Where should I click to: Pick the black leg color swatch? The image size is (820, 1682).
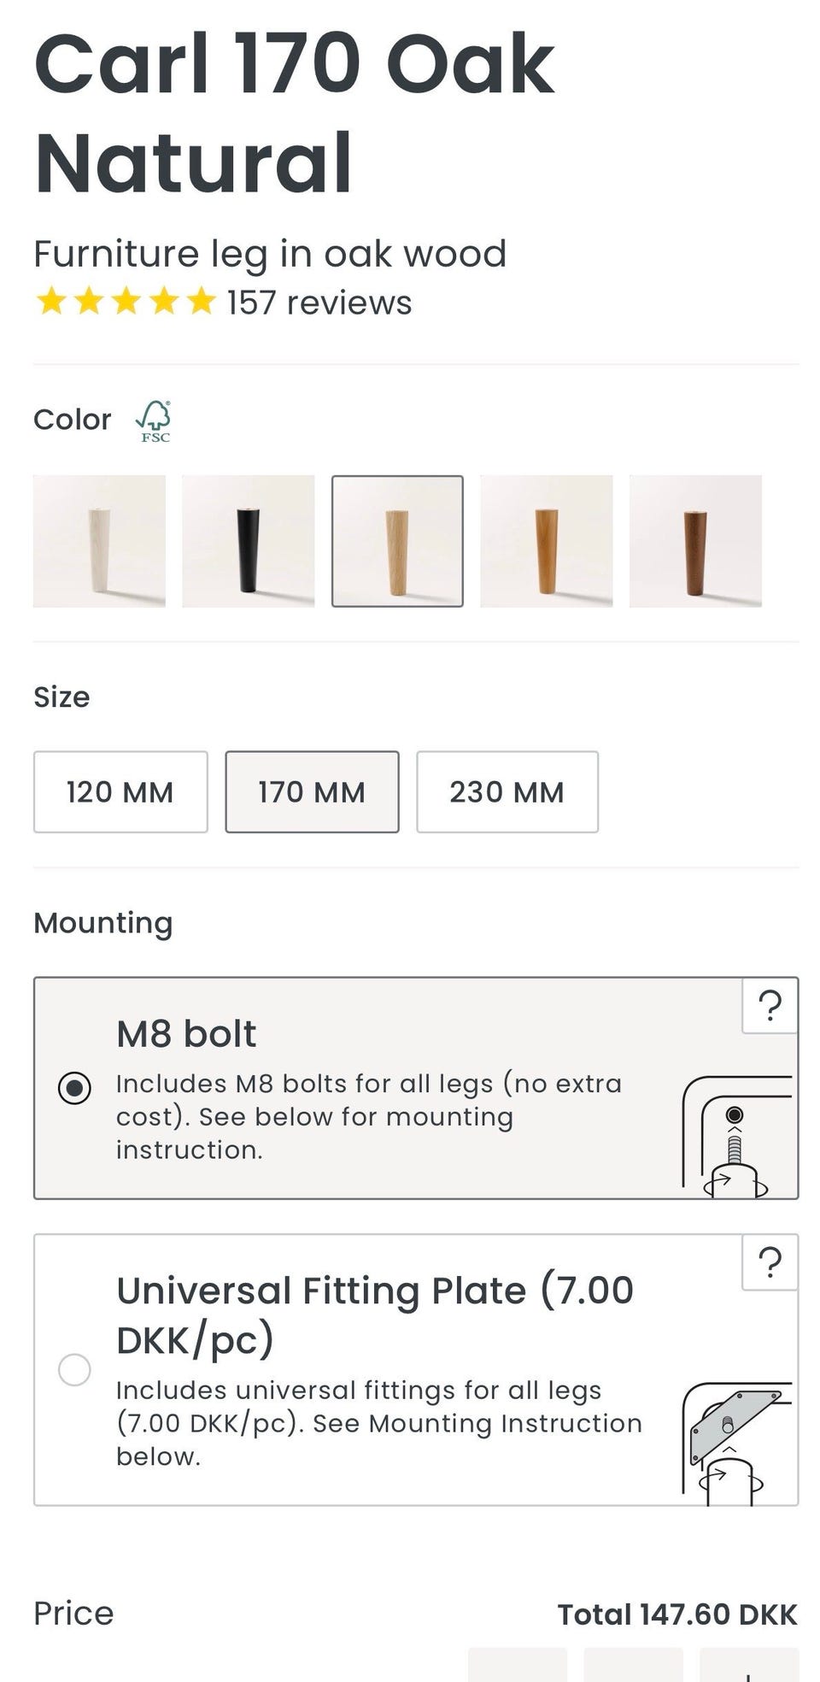pyautogui.click(x=249, y=541)
